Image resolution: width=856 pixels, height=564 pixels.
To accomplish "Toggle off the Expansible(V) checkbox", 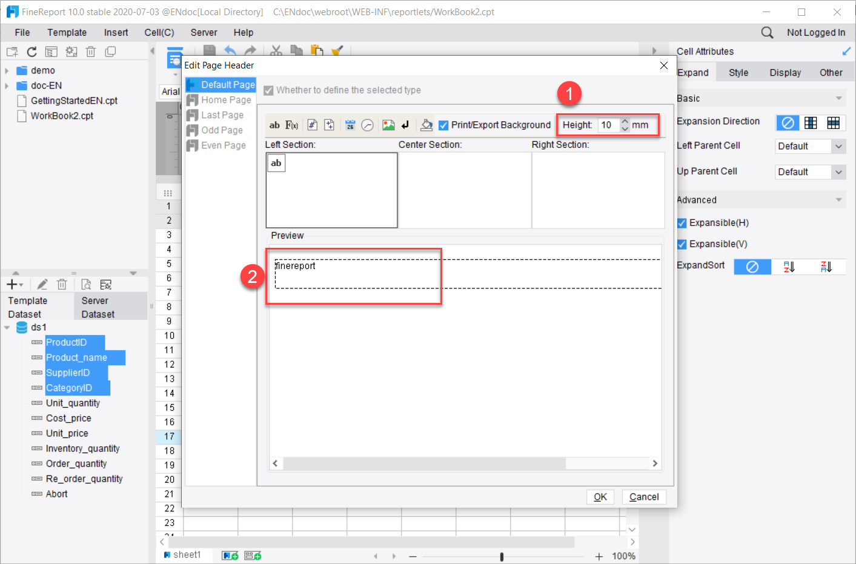I will tap(682, 244).
